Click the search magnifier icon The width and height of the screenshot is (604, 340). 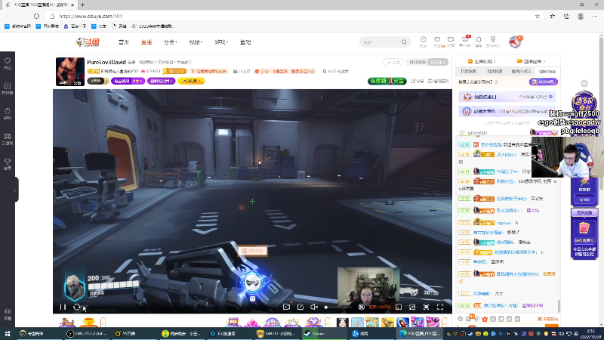tap(404, 42)
